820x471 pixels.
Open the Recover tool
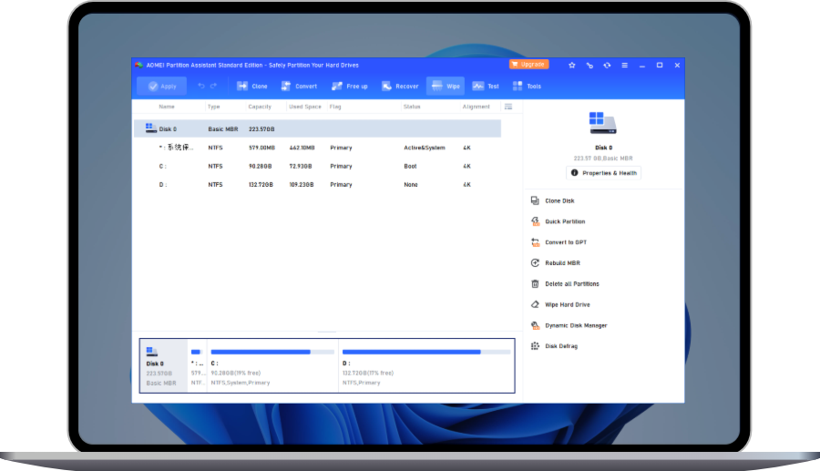coord(400,87)
